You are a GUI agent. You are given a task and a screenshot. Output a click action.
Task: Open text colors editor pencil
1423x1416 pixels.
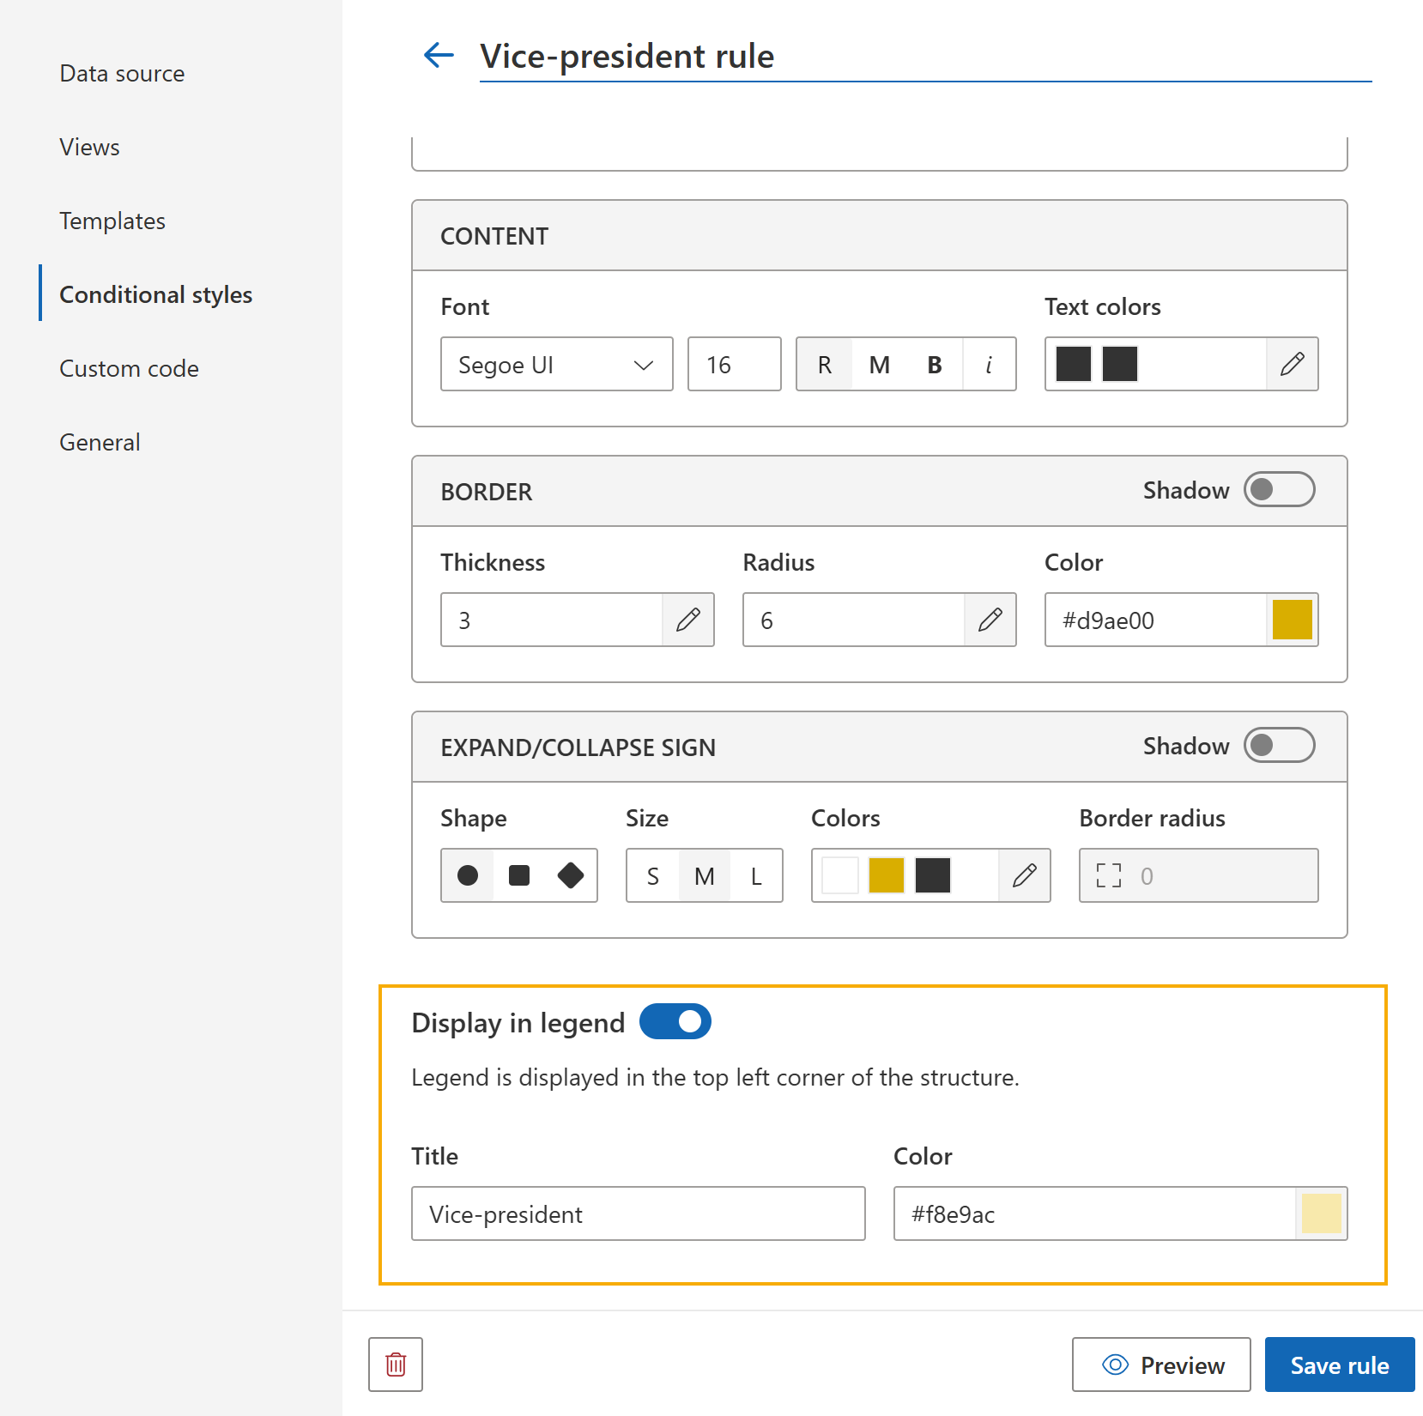point(1292,364)
